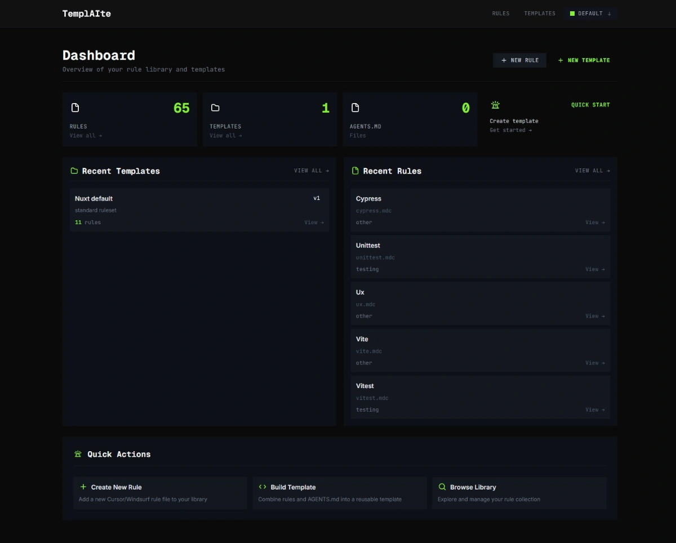Screen dimensions: 676x543
Task: Go to Templates in the top navigation
Action: click(x=540, y=14)
